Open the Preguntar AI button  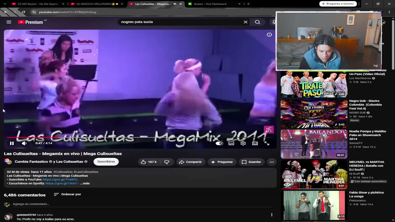pos(222,162)
